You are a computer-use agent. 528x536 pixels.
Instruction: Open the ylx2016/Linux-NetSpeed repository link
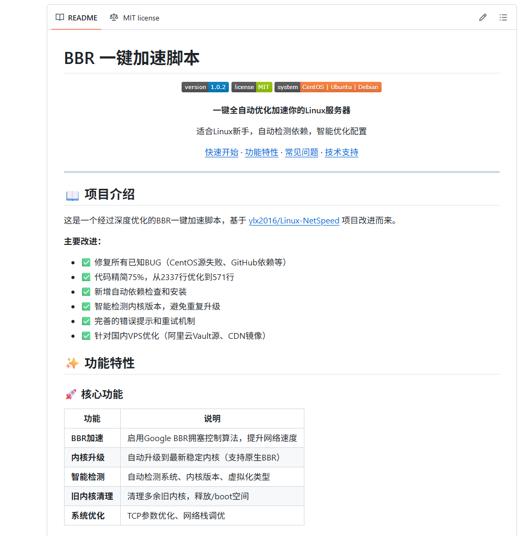tap(293, 220)
